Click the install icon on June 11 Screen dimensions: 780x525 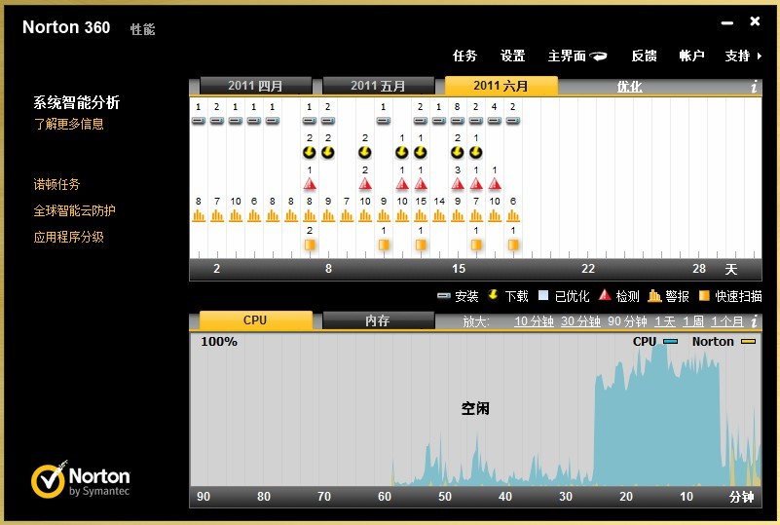[383, 121]
